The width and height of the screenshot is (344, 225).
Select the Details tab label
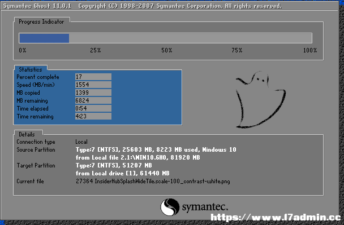(x=27, y=134)
